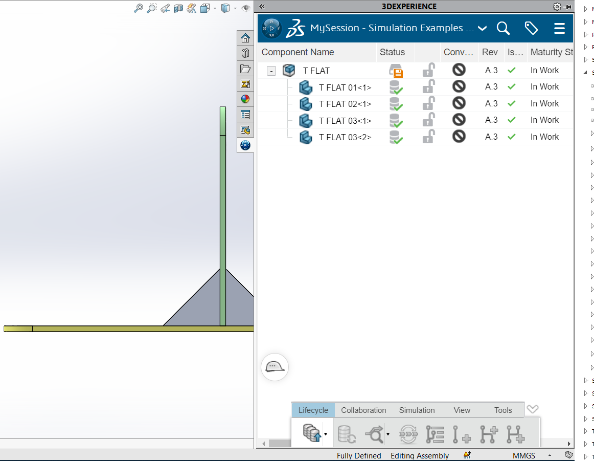Screen dimensions: 594x461
Task: Click the orange save status icon for T FLAT
Action: (396, 71)
